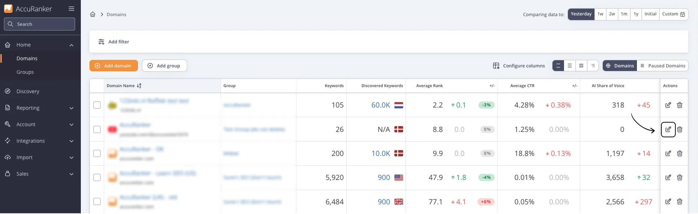Edit the domain with 200 keywords
This screenshot has height=214, width=698.
coord(668,153)
